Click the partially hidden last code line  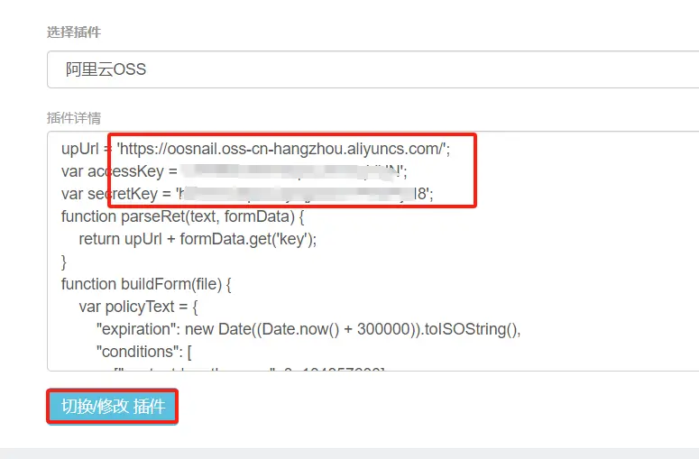coord(250,369)
